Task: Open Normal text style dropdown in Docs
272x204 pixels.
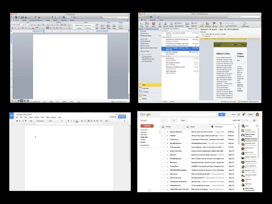Action: (x=41, y=121)
